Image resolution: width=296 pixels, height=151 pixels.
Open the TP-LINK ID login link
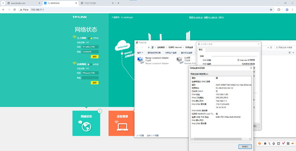[196, 17]
